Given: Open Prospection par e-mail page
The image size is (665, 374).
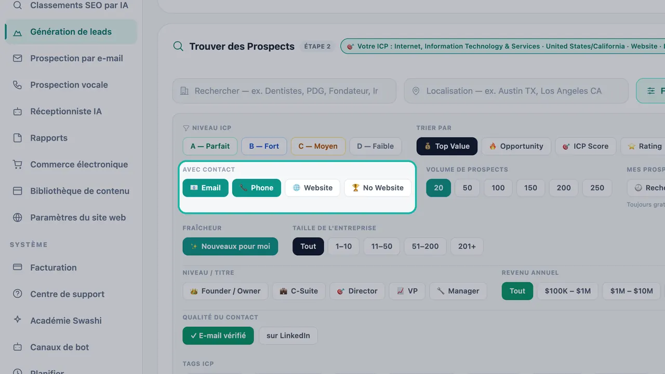Looking at the screenshot, I should [71, 58].
